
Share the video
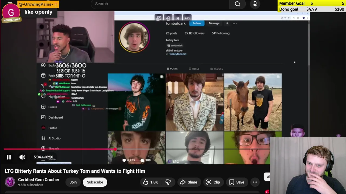pos(189,182)
